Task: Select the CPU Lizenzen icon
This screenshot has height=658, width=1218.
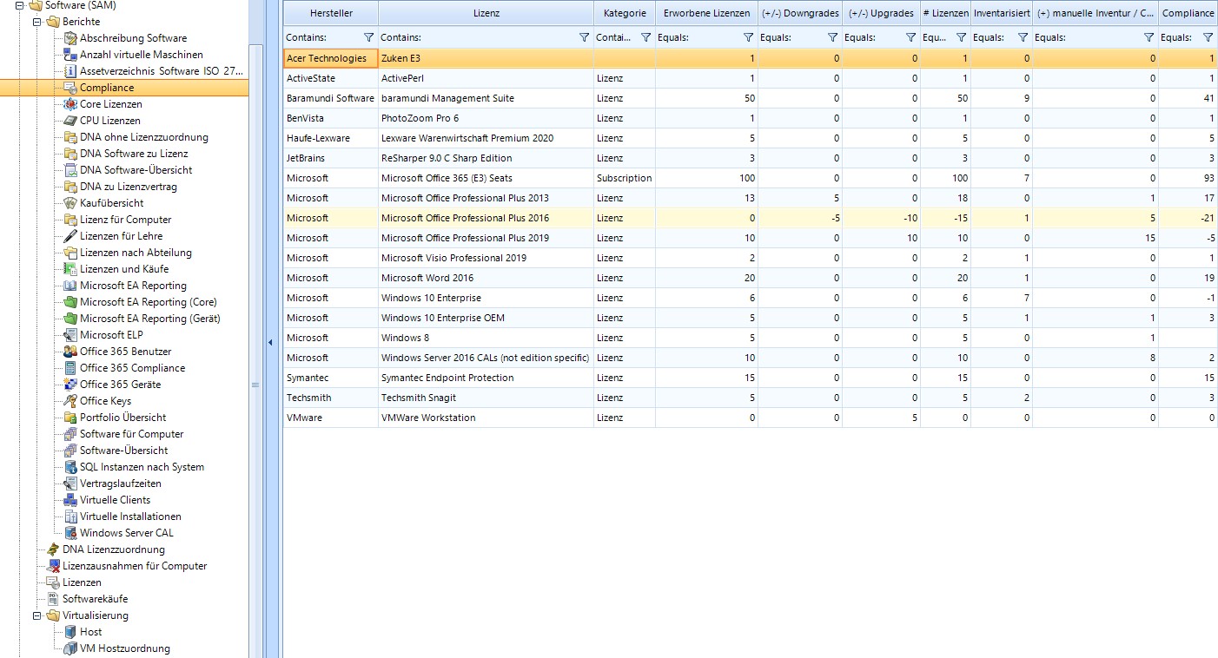Action: coord(70,121)
